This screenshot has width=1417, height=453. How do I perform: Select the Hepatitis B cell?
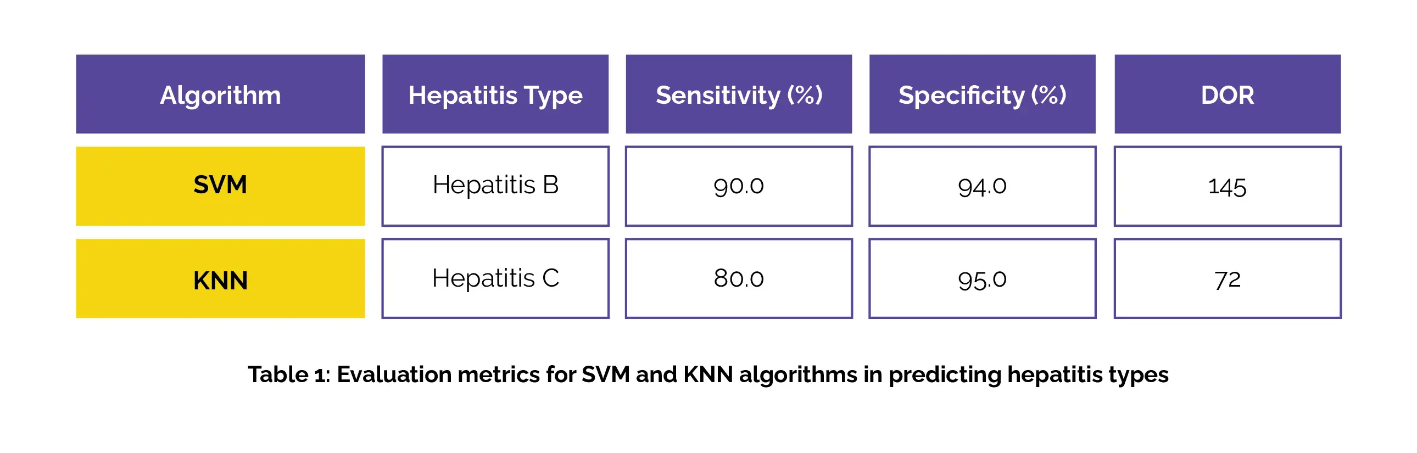[x=495, y=186]
